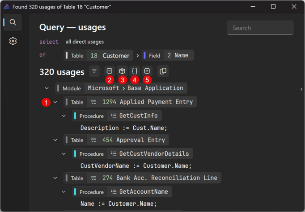Open the code line Description := Cust.Name

[124, 128]
